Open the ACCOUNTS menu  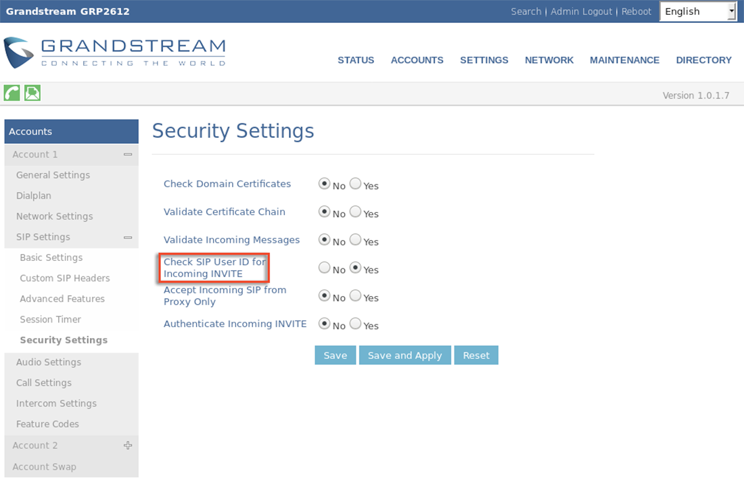coord(417,60)
